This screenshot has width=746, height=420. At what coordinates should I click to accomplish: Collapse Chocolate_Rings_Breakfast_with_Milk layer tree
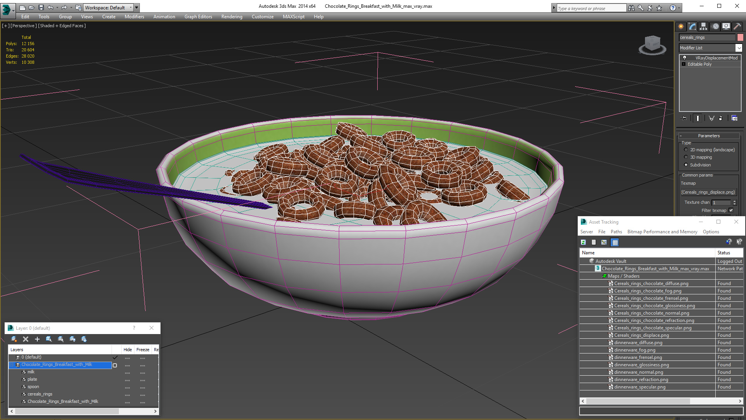[x=12, y=365]
